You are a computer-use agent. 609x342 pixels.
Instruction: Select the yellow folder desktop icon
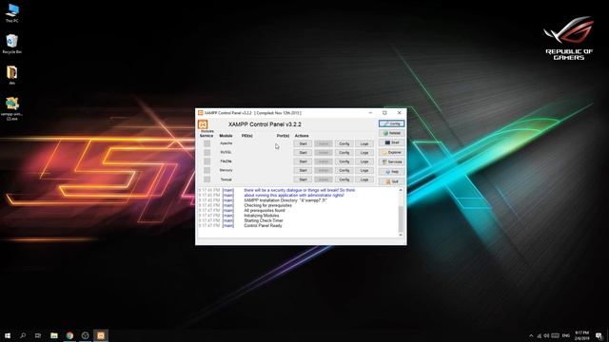pos(12,75)
